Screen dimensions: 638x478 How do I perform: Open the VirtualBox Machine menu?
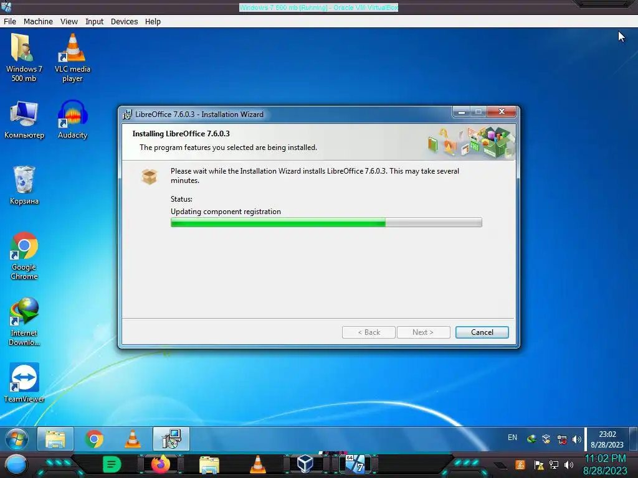(x=38, y=22)
